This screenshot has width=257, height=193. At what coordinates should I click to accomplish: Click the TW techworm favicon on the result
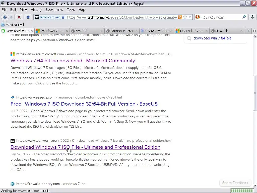[x=13, y=141]
